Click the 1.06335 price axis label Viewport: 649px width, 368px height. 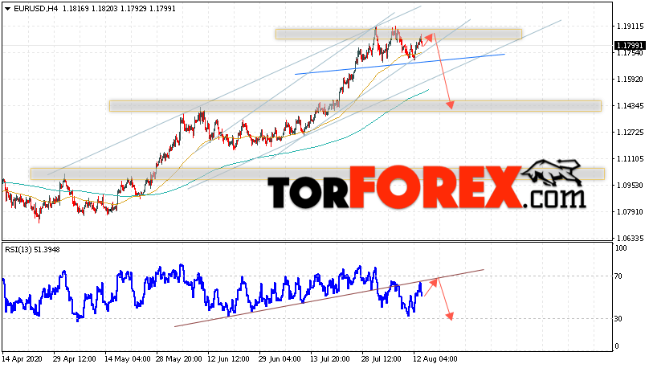point(630,239)
